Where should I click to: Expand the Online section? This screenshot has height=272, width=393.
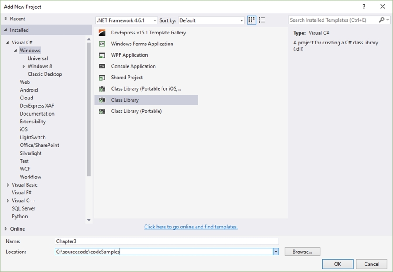[6, 229]
